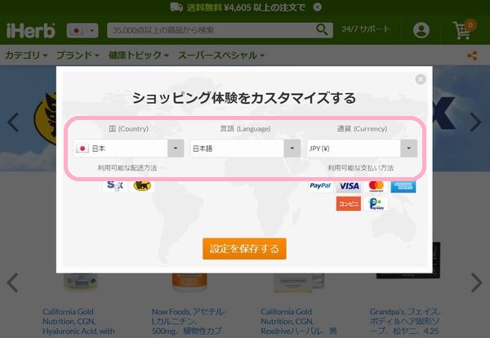Click the PayPal payment icon
This screenshot has height=338, width=490.
(x=320, y=186)
